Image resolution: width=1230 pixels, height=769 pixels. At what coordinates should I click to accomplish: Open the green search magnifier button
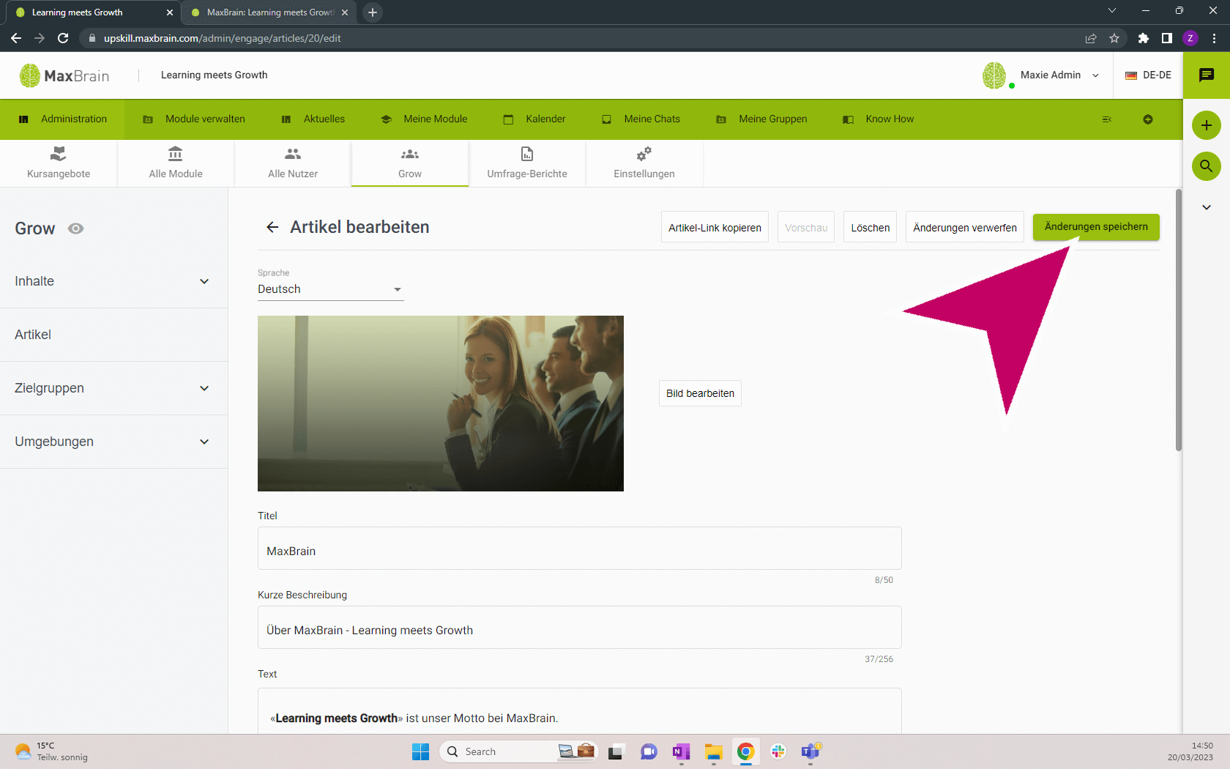(x=1207, y=166)
